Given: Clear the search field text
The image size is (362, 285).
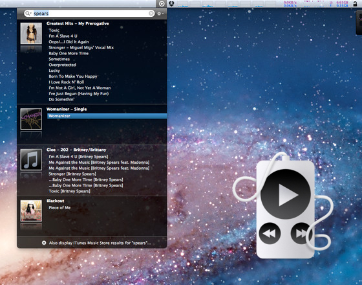Looking at the screenshot, I should [151, 14].
